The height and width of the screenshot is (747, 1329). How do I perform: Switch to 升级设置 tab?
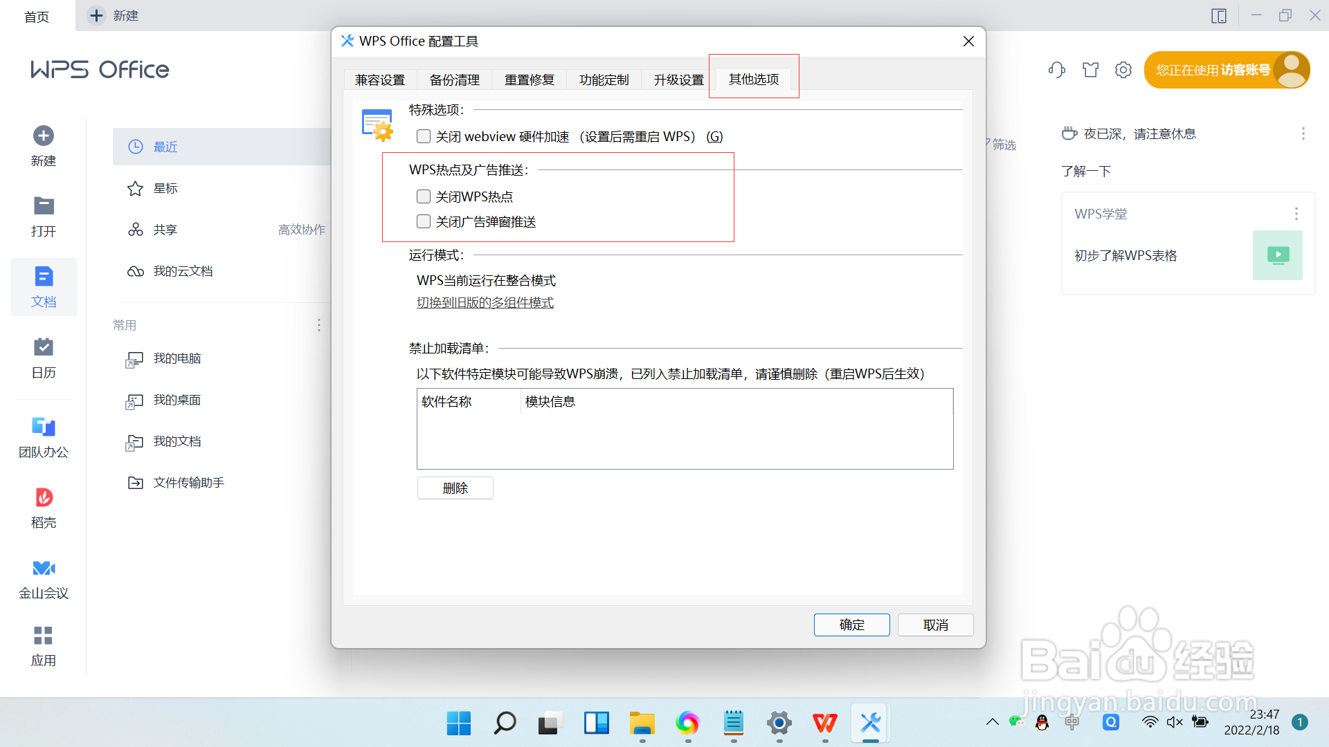tap(679, 80)
